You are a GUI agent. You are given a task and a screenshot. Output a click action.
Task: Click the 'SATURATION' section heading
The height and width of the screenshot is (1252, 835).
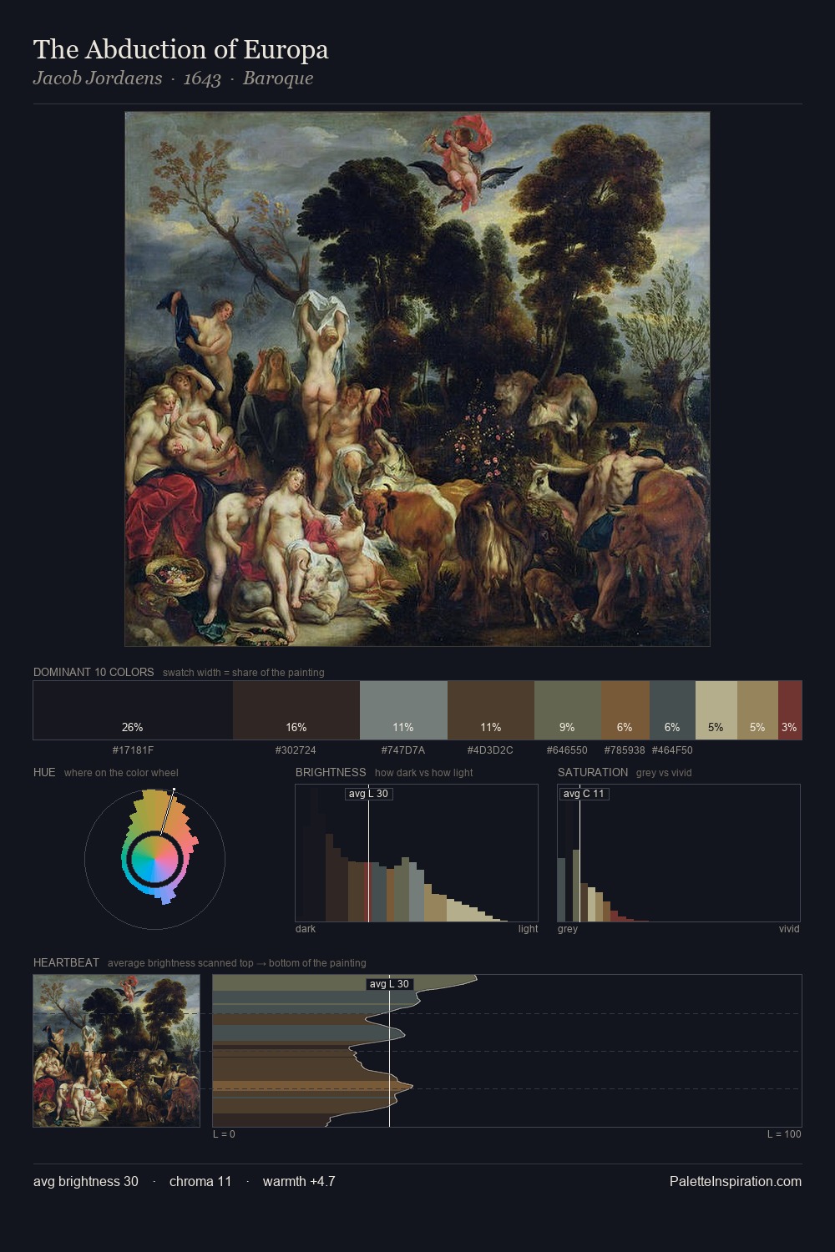(x=593, y=772)
